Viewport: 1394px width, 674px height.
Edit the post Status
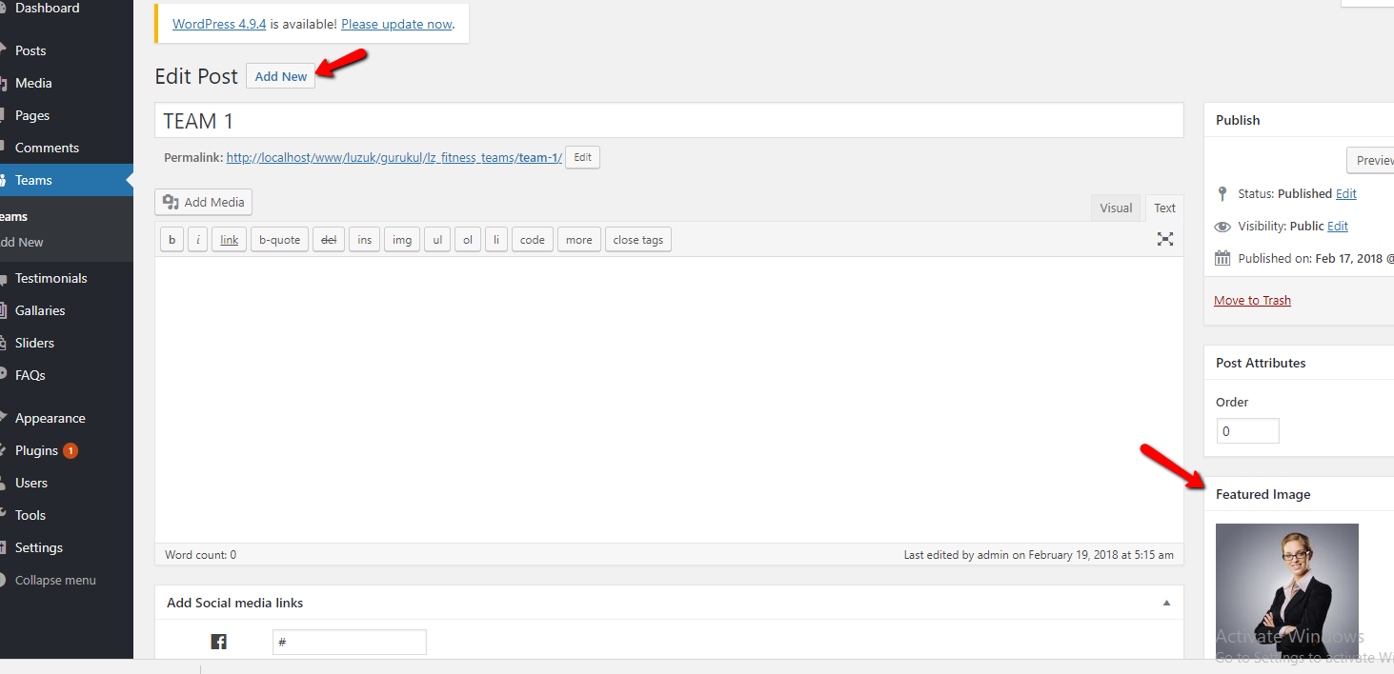point(1345,193)
